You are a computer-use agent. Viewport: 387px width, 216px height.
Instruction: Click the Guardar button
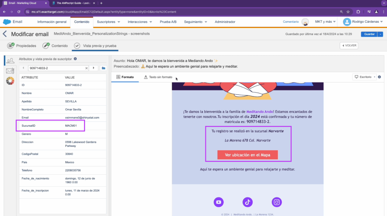tap(368, 34)
